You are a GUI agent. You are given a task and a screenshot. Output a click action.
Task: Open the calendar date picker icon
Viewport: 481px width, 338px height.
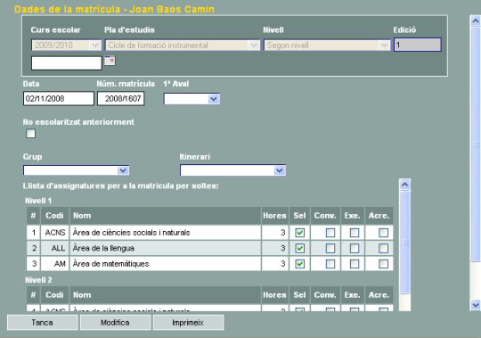(x=110, y=61)
